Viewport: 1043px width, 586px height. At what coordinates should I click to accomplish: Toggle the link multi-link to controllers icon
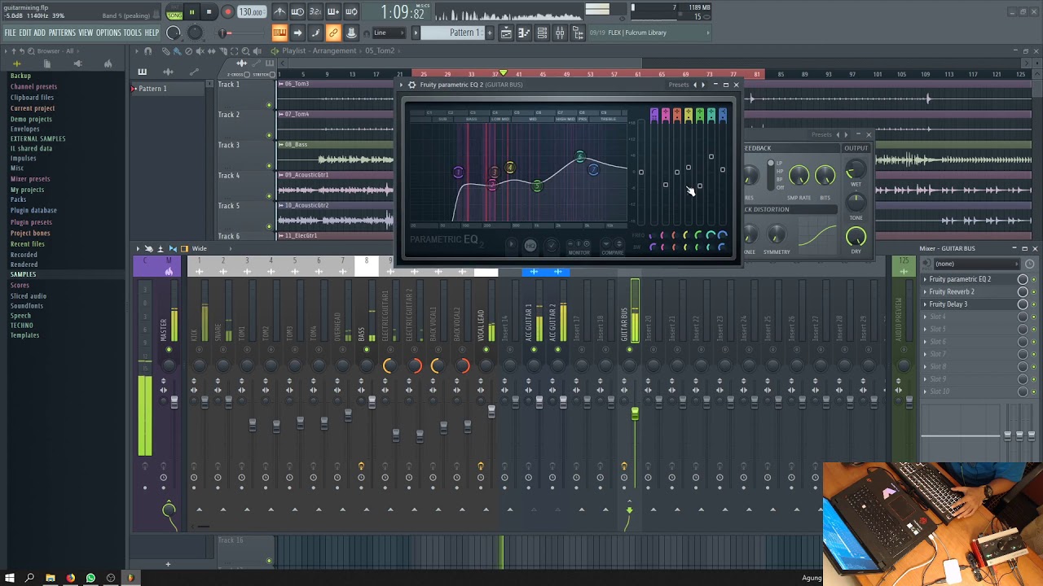(x=333, y=33)
